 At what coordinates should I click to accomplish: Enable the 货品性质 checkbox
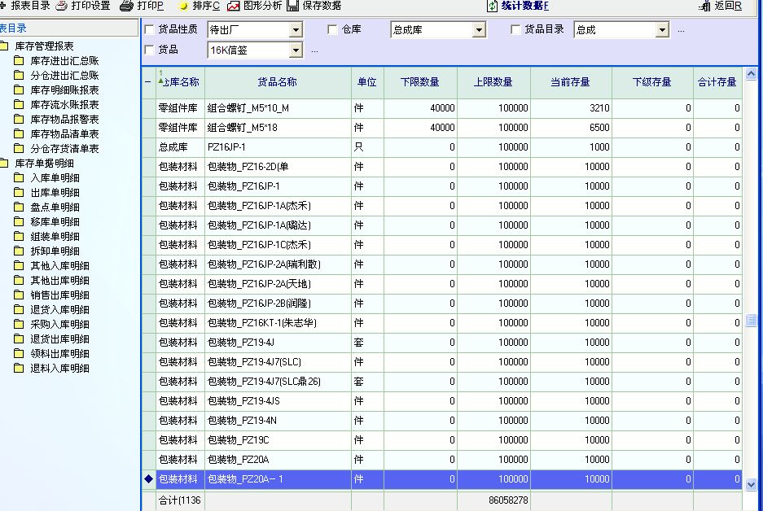coord(149,30)
